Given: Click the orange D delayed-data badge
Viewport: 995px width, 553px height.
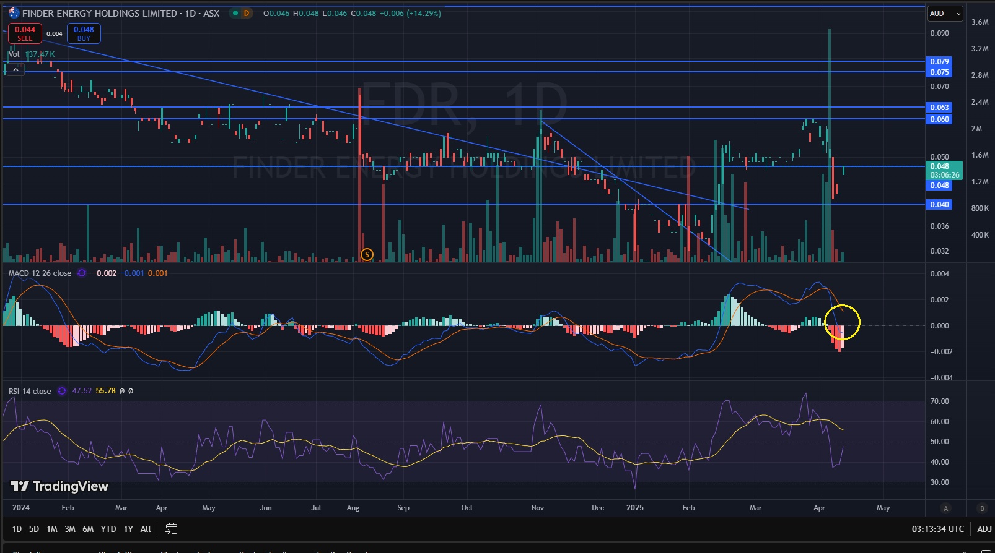Looking at the screenshot, I should (247, 13).
